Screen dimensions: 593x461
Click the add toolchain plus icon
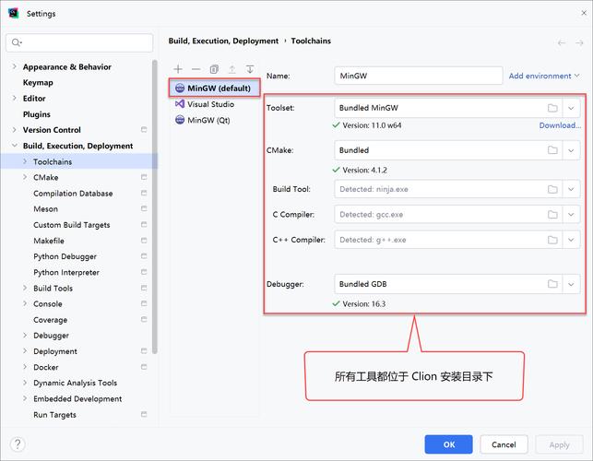[x=178, y=69]
